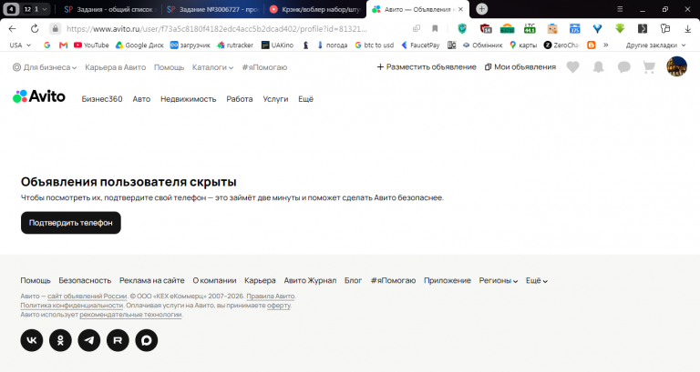Open the rutracker bookmark
Viewport: 700px width, 372px height.
click(x=235, y=45)
